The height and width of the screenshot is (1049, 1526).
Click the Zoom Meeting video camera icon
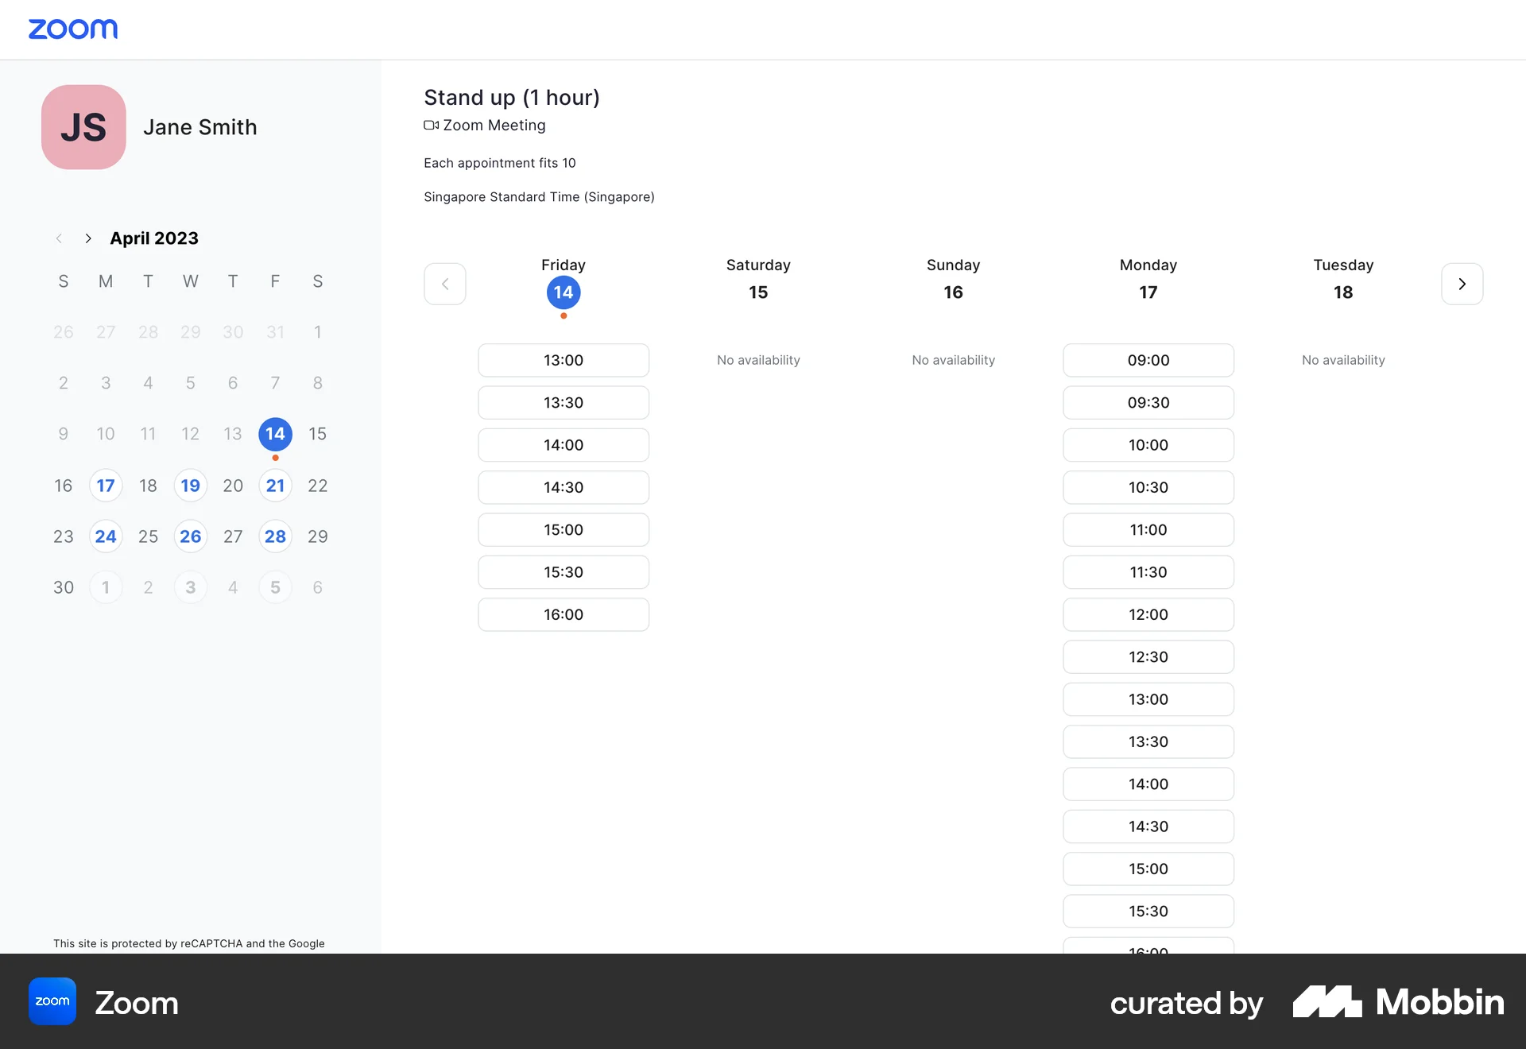pos(431,125)
